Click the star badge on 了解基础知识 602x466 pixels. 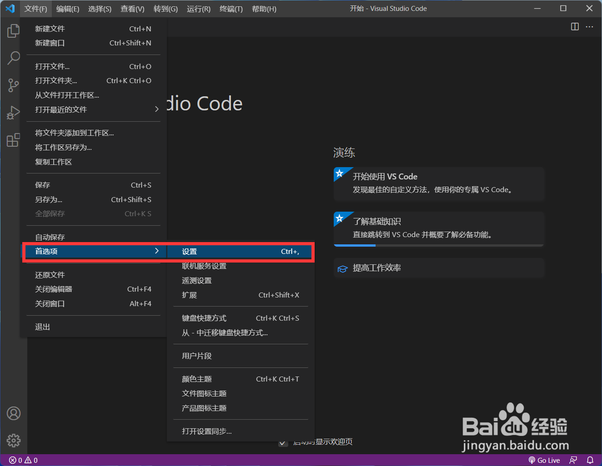click(x=340, y=218)
